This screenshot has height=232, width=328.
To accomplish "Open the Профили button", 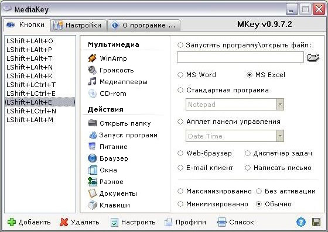I will pos(185,222).
